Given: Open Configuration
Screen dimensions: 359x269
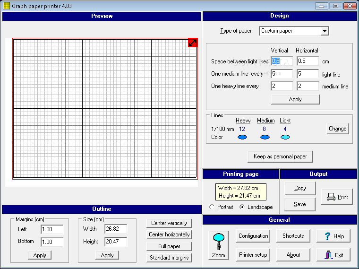Looking at the screenshot, I should (253, 236).
